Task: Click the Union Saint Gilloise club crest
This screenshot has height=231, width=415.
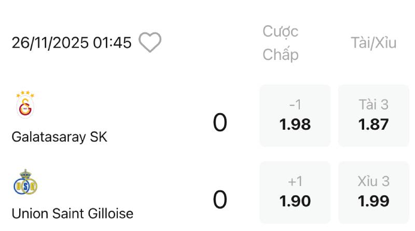Action: point(26,183)
